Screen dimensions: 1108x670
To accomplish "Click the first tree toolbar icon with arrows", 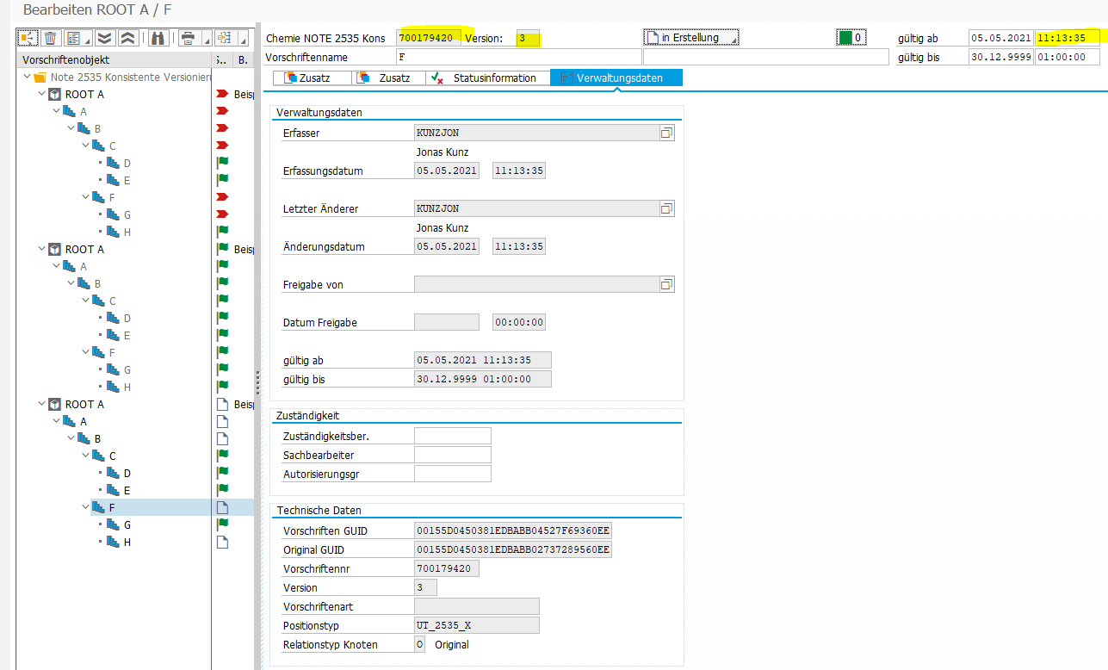I will [x=28, y=38].
